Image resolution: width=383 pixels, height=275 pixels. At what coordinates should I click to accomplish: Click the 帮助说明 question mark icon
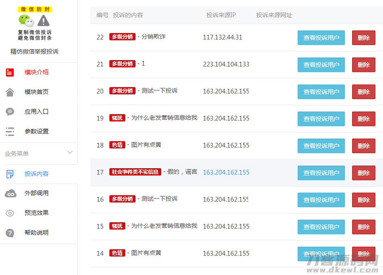[10, 233]
